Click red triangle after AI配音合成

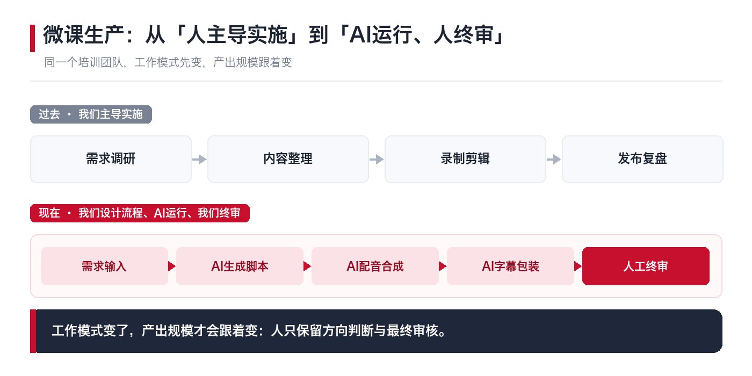click(443, 266)
